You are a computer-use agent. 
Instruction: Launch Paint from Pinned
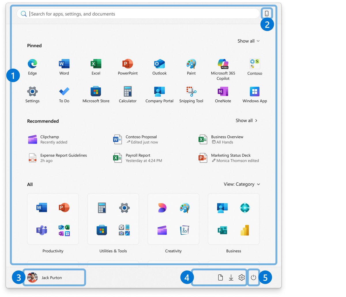(191, 67)
